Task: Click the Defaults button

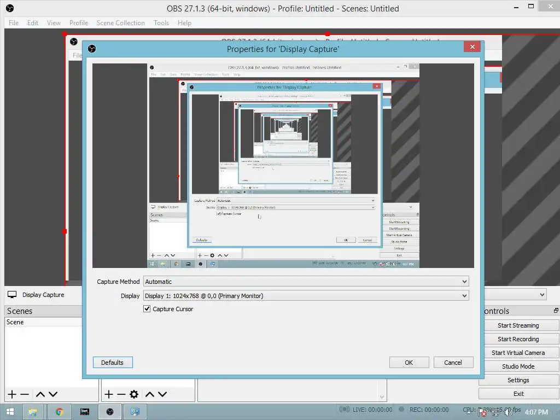Action: 113,363
